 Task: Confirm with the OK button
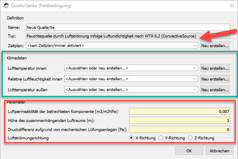click(x=189, y=151)
